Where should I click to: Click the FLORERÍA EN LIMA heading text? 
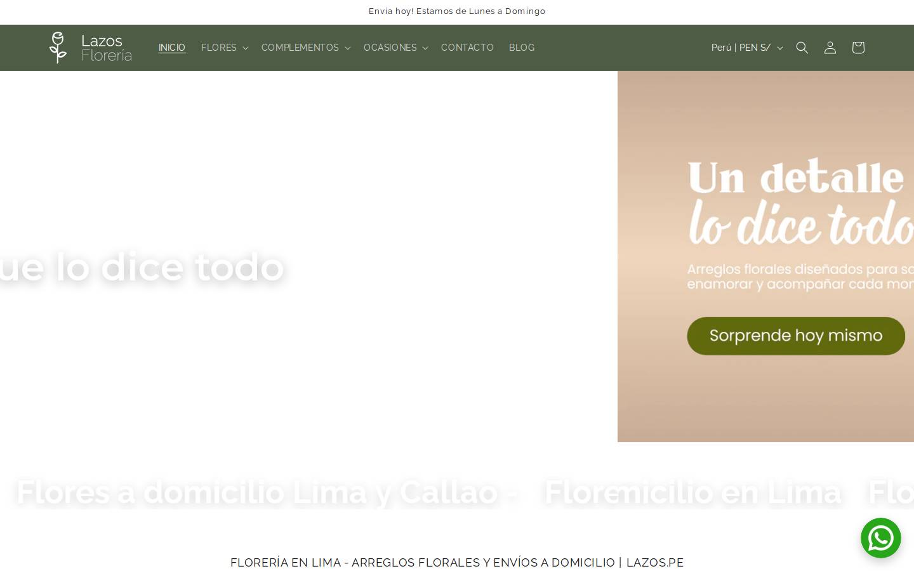click(457, 563)
